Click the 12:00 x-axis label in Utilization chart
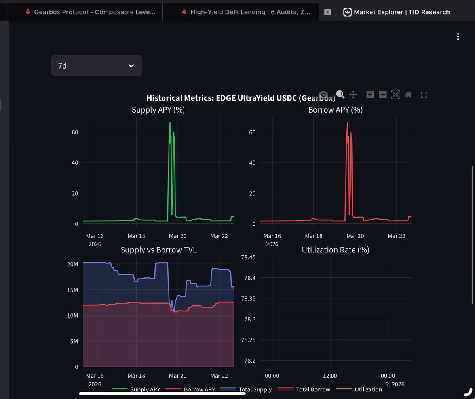This screenshot has width=475, height=399. pos(330,376)
